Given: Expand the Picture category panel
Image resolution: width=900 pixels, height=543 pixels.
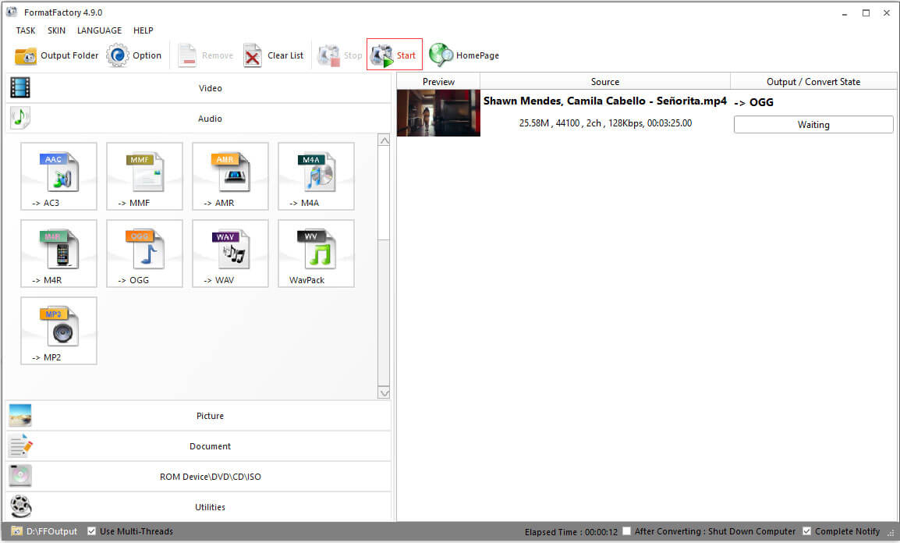Looking at the screenshot, I should 198,416.
